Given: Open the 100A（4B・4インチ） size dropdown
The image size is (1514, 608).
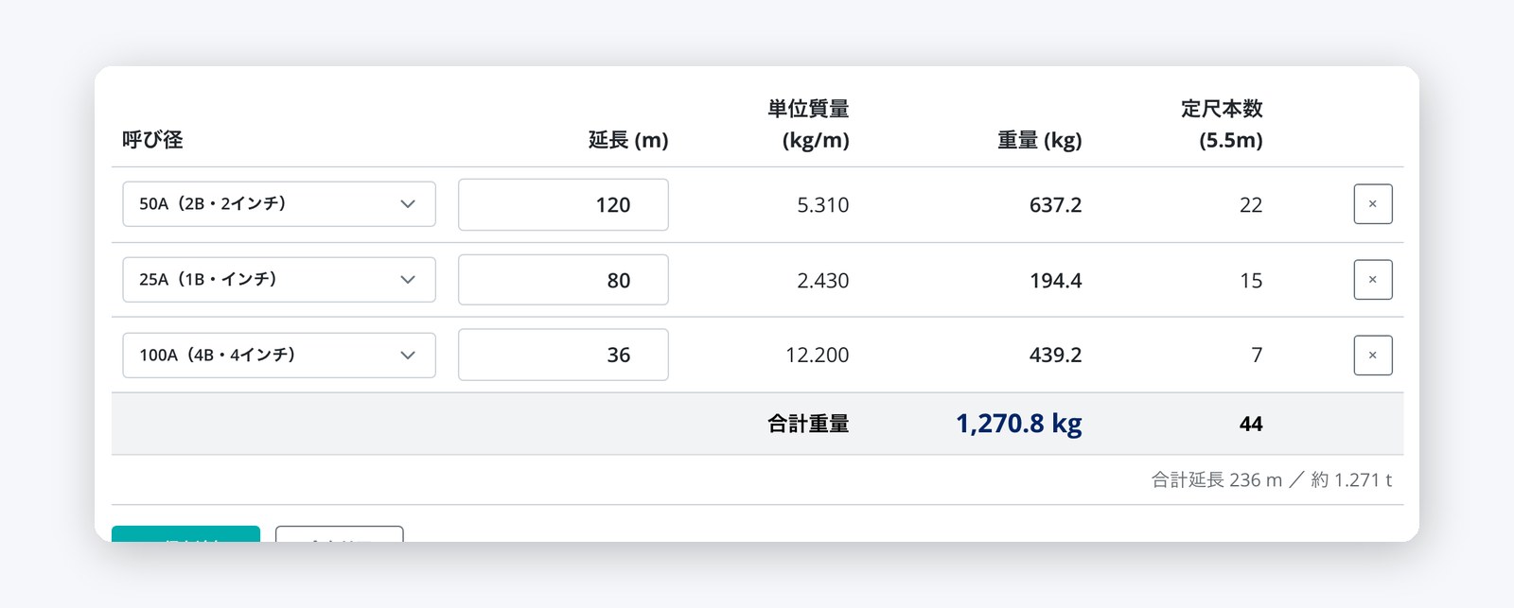Looking at the screenshot, I should 279,356.
